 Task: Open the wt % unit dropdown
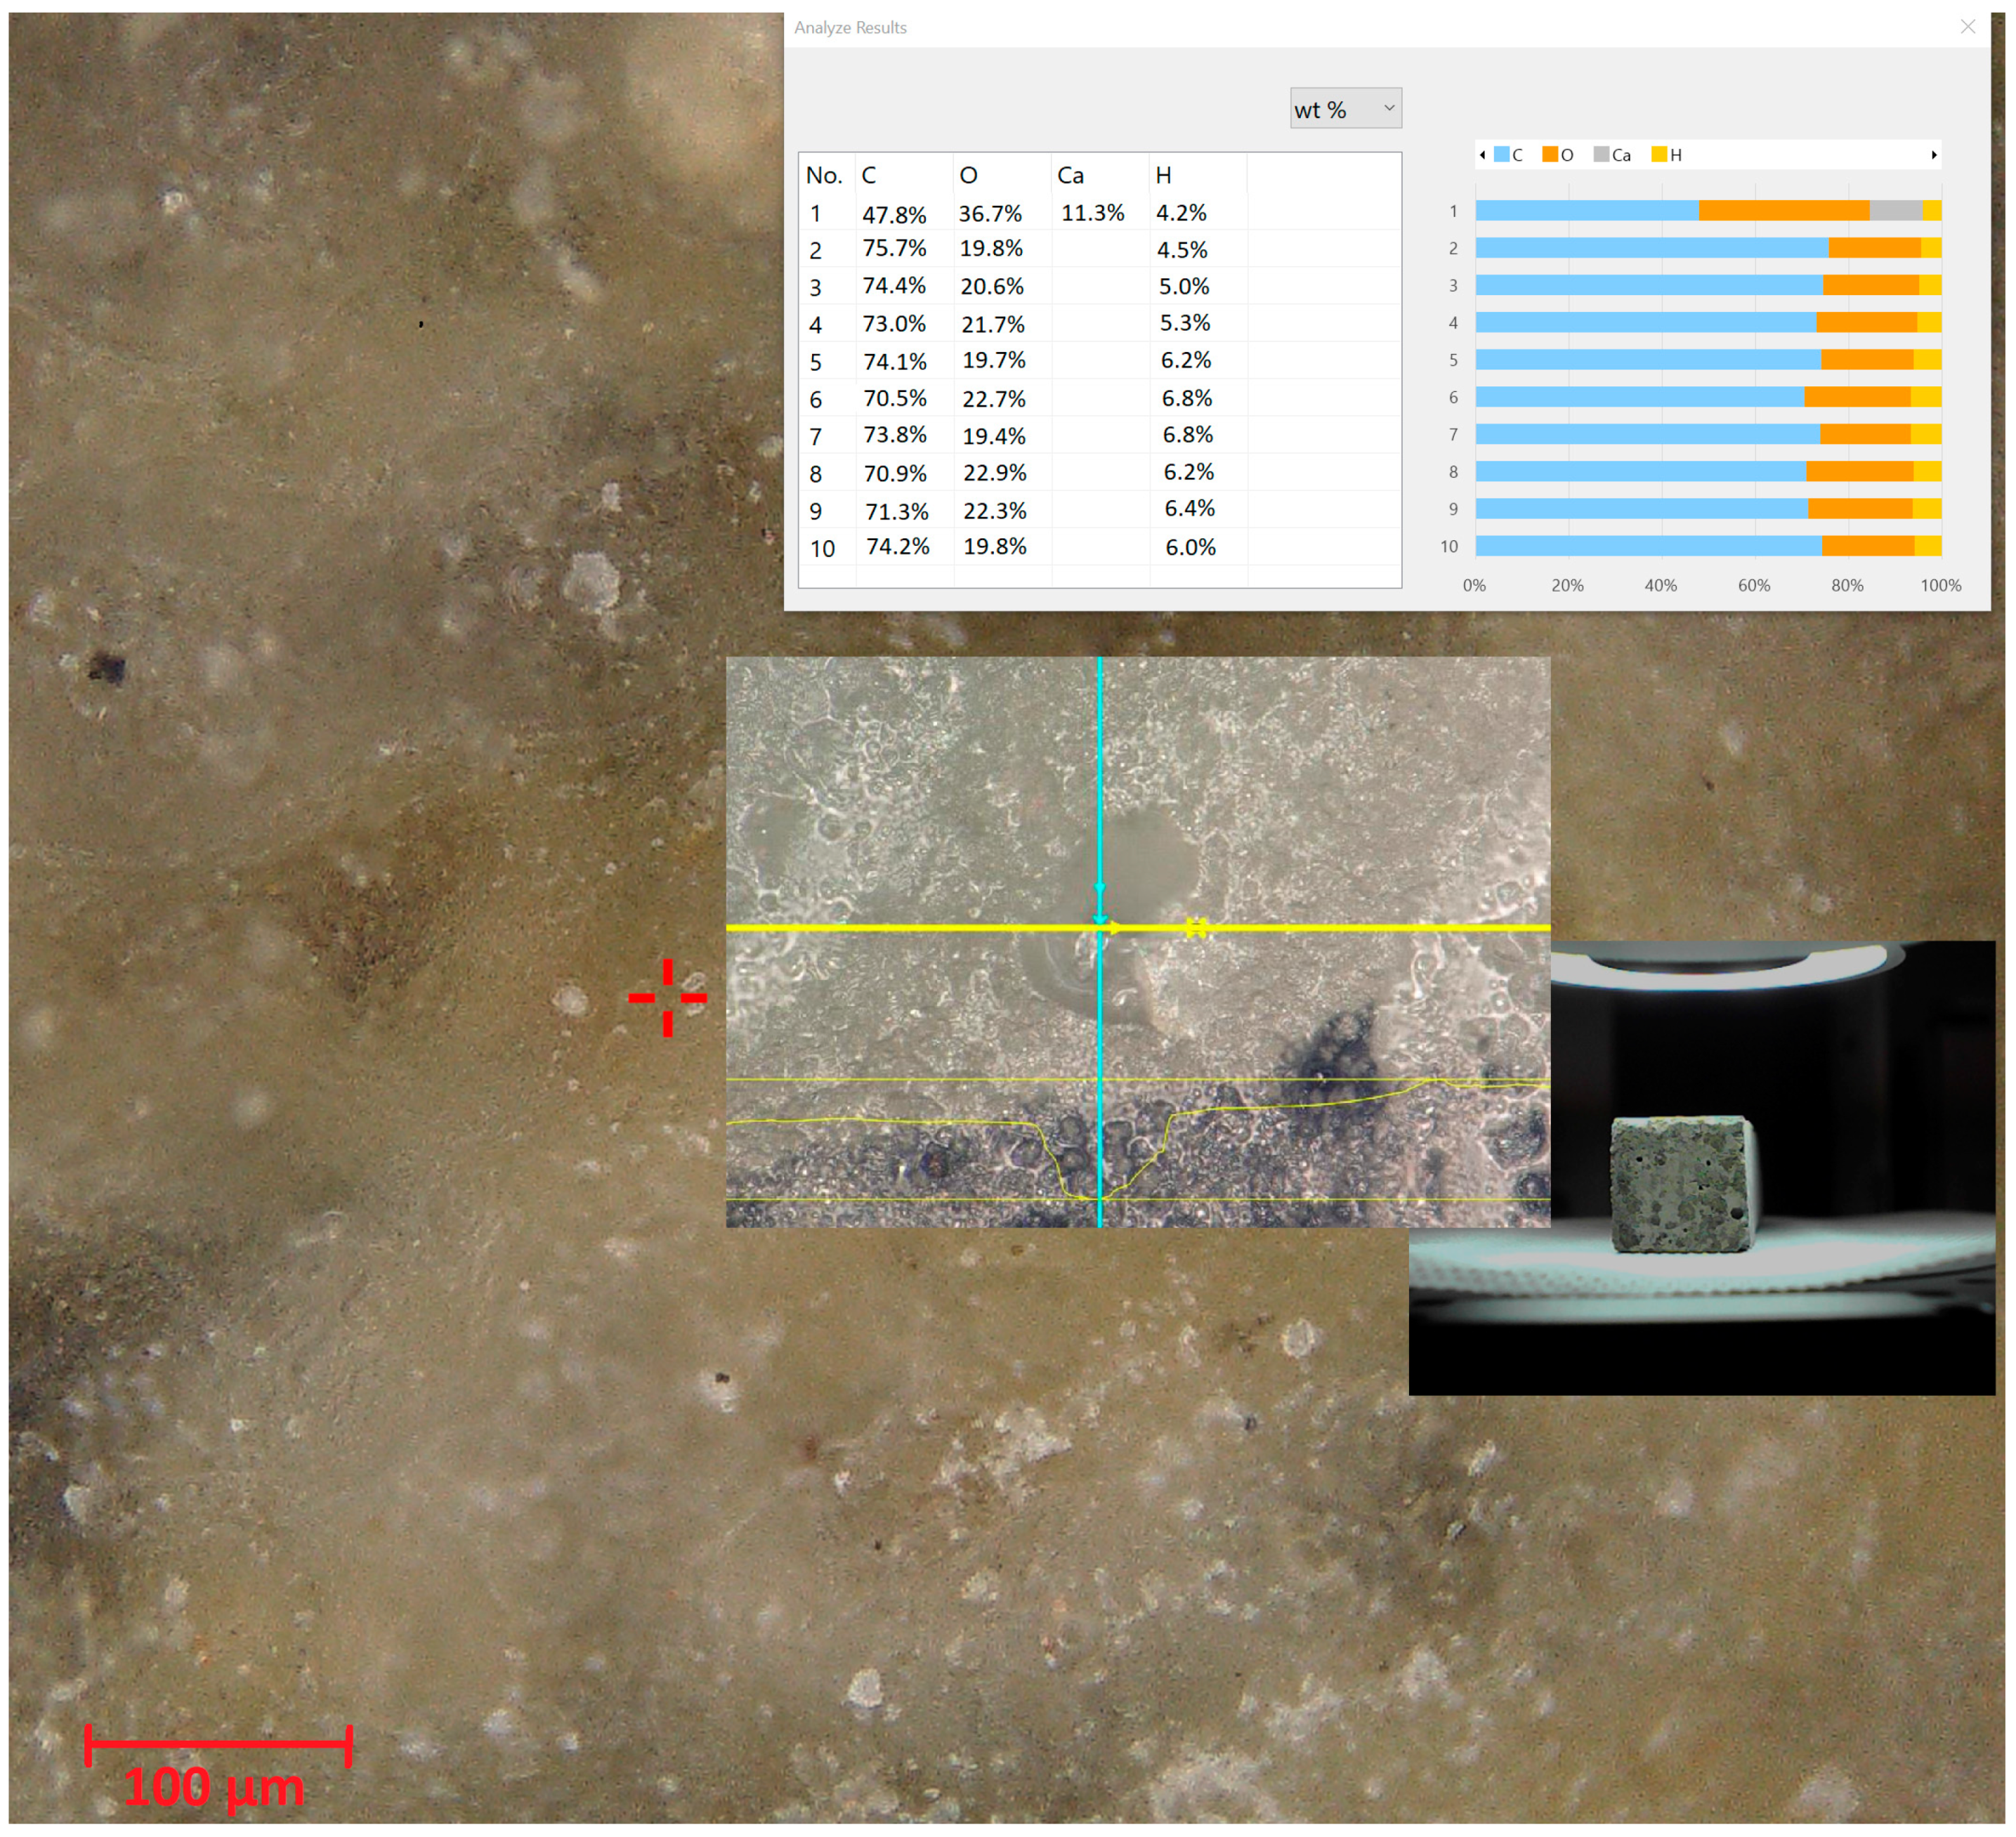click(1345, 109)
